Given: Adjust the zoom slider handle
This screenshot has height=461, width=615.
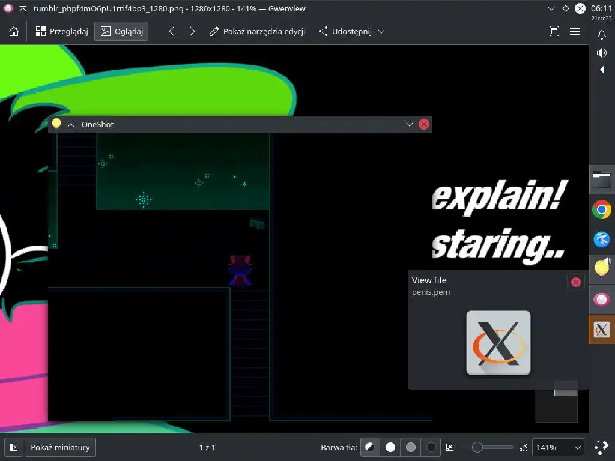Looking at the screenshot, I should [477, 447].
